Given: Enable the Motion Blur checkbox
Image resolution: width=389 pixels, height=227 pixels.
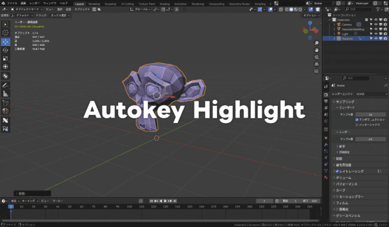Looking at the screenshot, I should [337, 197].
